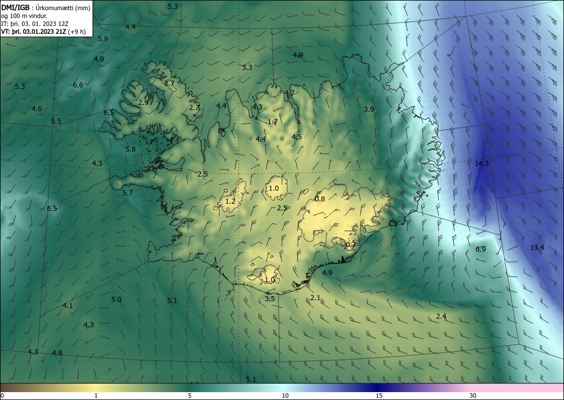Click the Westfjords value 2.9
The width and height of the screenshot is (564, 400).
[x=143, y=102]
